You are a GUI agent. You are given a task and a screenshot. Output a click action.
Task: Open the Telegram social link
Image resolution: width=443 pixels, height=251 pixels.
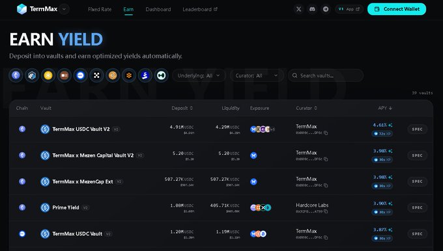click(326, 9)
